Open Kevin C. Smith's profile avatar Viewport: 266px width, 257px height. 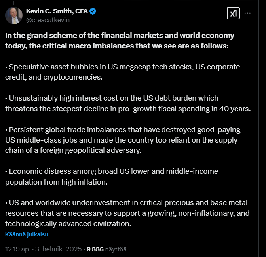coord(14,15)
